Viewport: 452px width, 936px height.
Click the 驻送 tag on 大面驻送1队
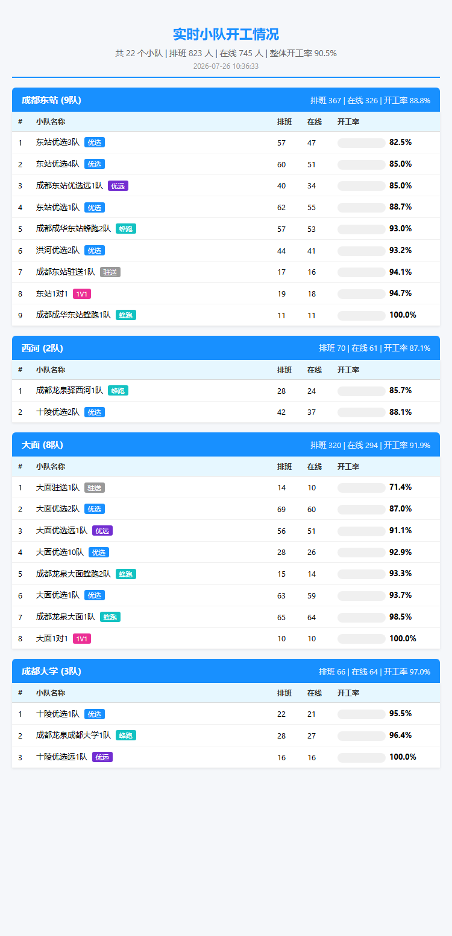pyautogui.click(x=95, y=488)
